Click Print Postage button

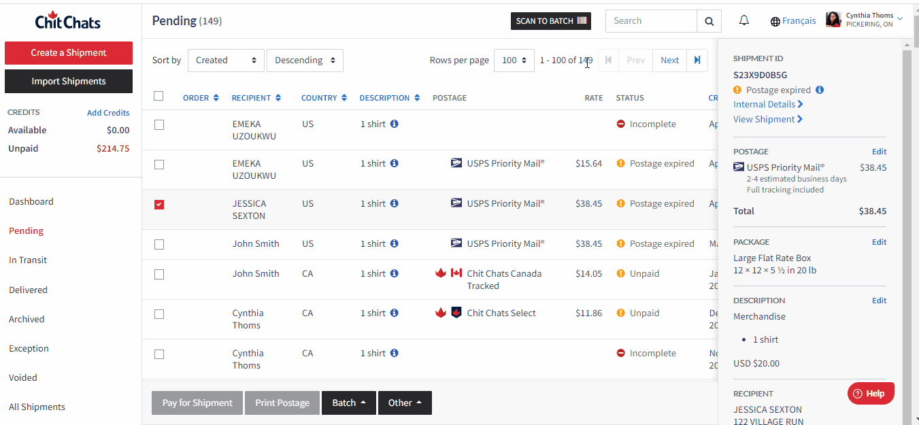click(x=282, y=403)
